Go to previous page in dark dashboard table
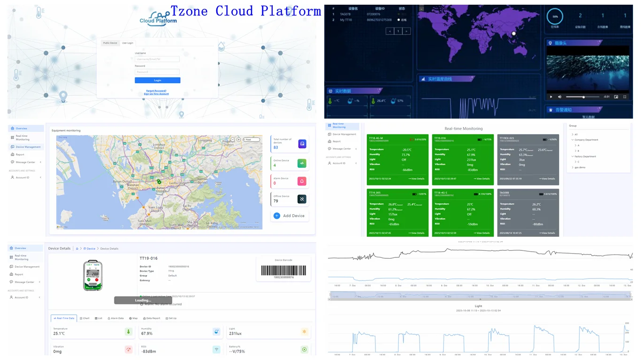Image resolution: width=641 pixels, height=360 pixels. 389,31
